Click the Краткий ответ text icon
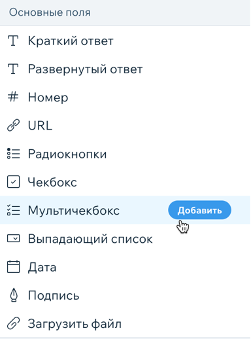 pyautogui.click(x=13, y=41)
